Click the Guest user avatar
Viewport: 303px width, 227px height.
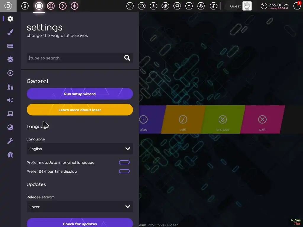click(247, 6)
